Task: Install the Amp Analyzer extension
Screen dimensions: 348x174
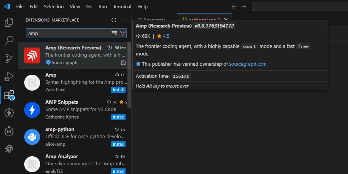Action: pyautogui.click(x=118, y=171)
